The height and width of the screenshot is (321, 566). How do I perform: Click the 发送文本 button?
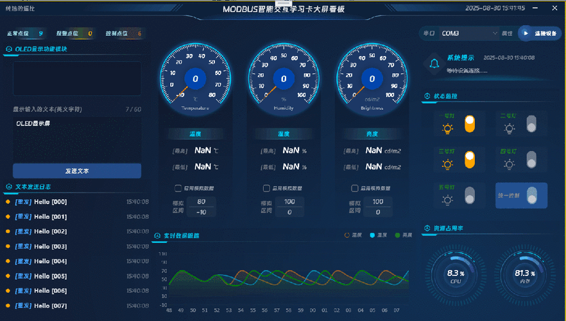pos(77,171)
